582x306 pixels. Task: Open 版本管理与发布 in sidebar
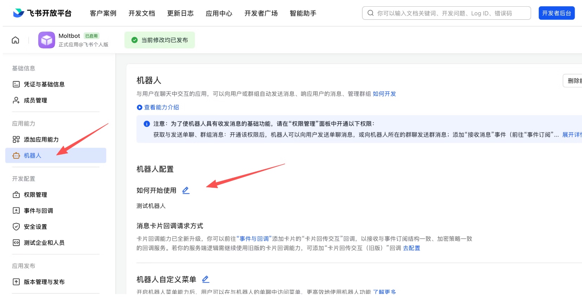(x=44, y=282)
